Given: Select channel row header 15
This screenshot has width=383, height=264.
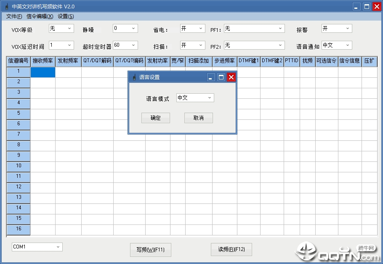Looking at the screenshot, I should point(19,219).
